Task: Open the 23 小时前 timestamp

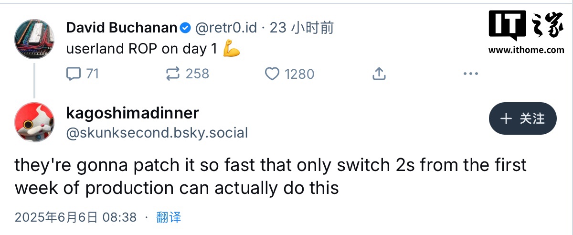Action: click(302, 28)
